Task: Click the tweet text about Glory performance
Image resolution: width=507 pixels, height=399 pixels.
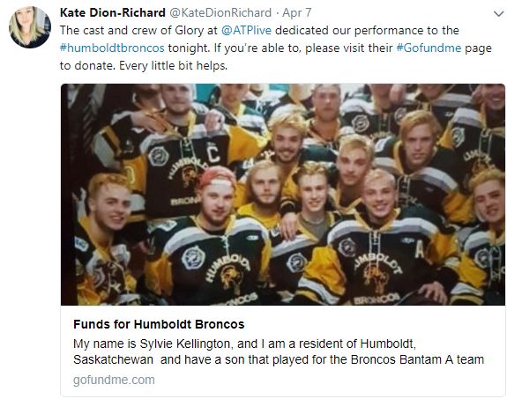Action: 276,48
